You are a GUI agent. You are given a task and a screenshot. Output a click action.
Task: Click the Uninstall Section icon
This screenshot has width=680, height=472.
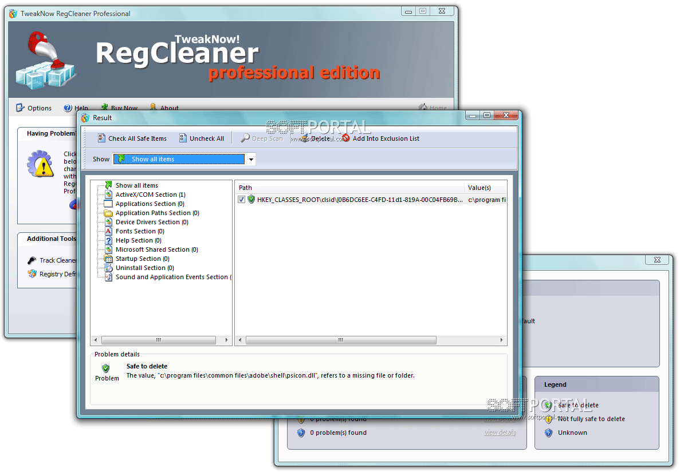coord(108,268)
